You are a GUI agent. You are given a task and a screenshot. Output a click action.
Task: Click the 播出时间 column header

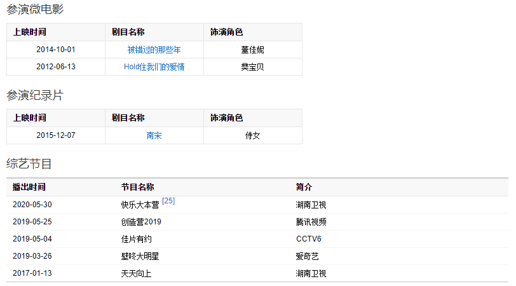point(29,187)
